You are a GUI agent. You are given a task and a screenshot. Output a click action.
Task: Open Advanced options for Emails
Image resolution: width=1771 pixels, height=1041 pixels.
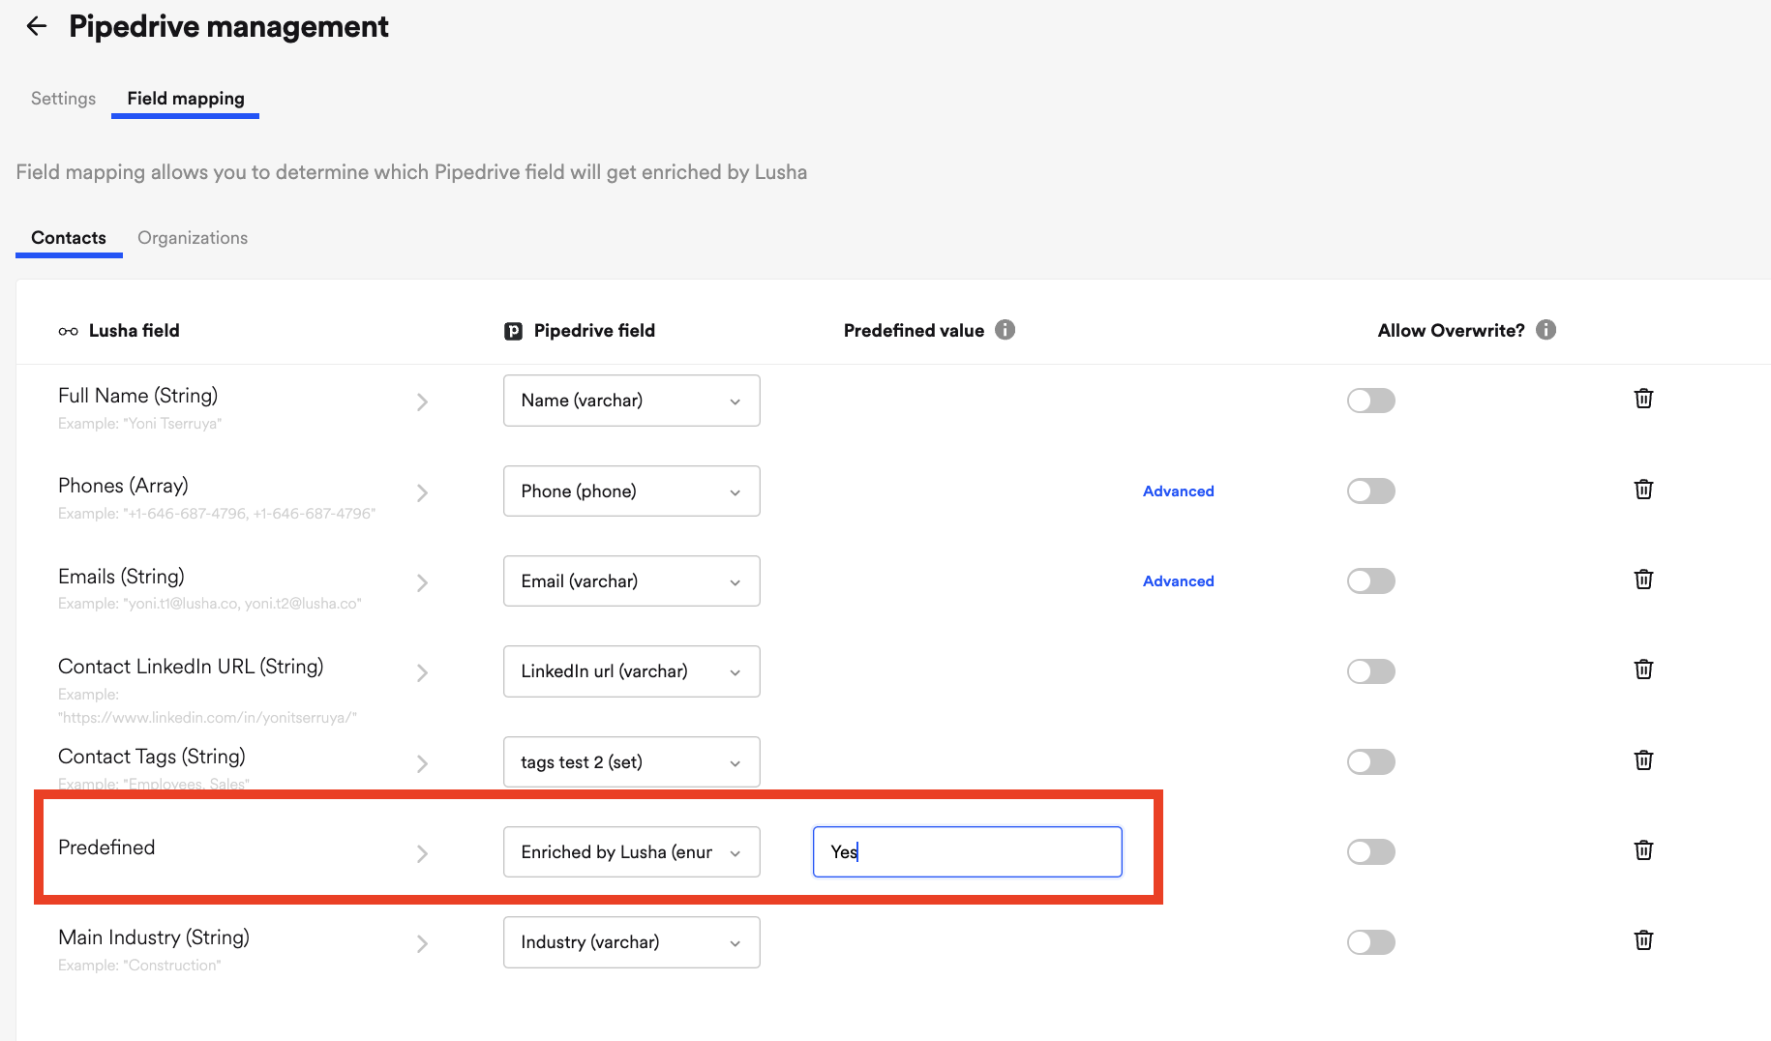pos(1178,581)
